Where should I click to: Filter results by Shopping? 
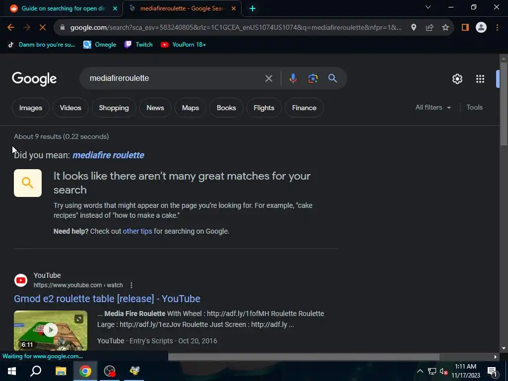pos(114,108)
